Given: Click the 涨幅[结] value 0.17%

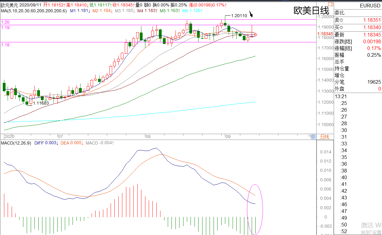Looking at the screenshot, I should pyautogui.click(x=374, y=48).
